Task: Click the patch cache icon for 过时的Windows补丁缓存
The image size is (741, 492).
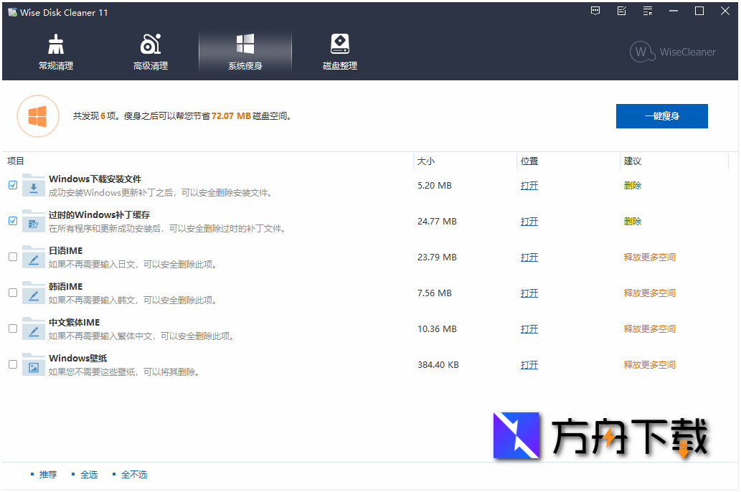Action: [33, 221]
